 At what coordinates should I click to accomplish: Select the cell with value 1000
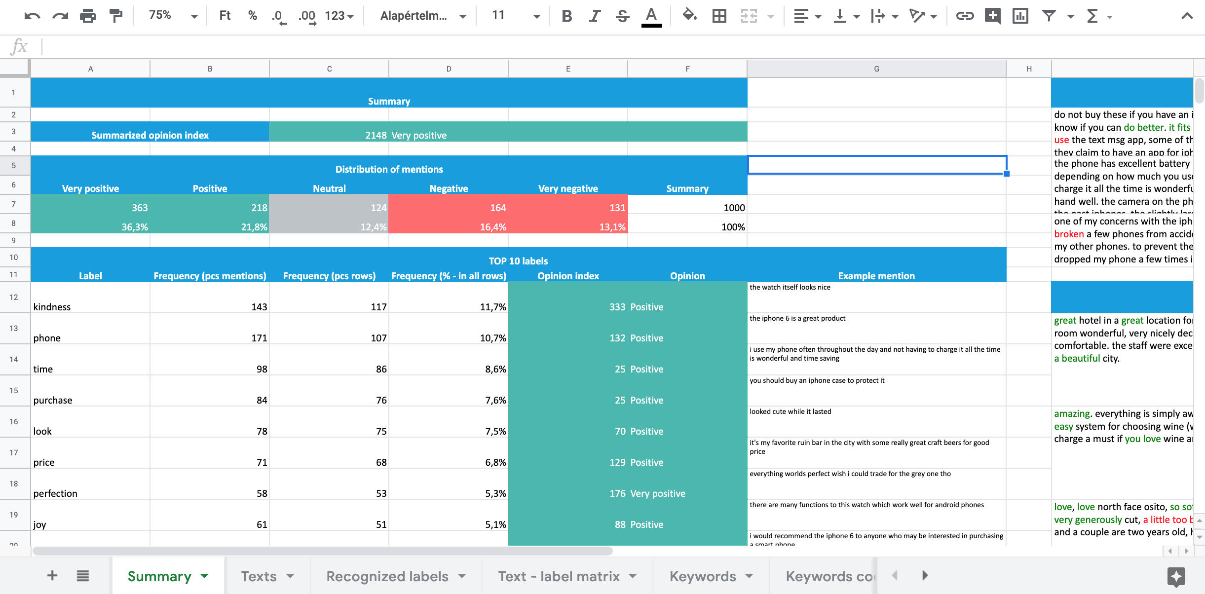[x=687, y=204]
